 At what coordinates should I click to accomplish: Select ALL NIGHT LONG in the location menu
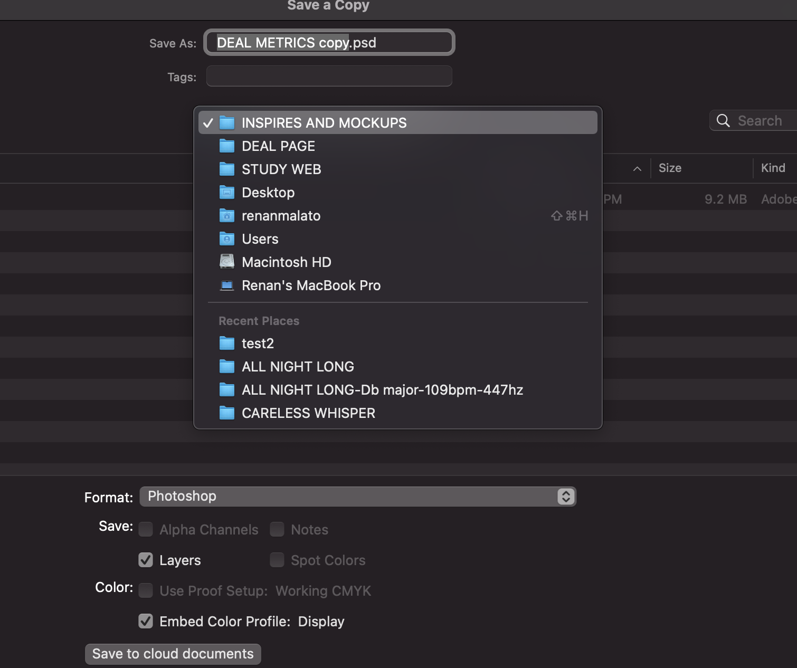(298, 366)
